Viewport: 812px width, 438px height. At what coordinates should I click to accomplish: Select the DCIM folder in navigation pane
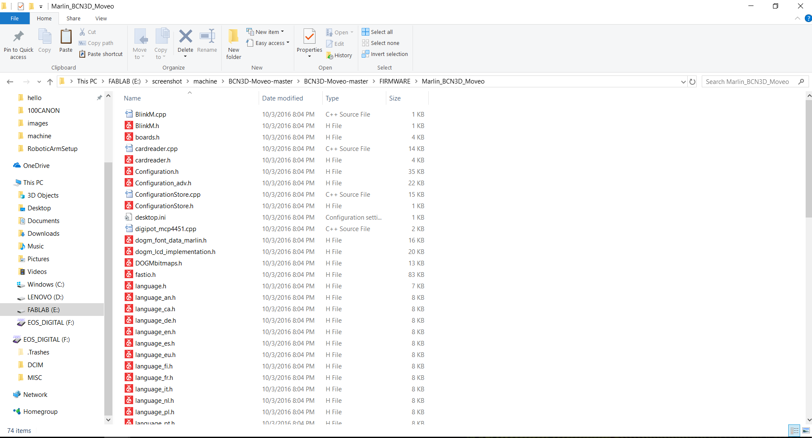[x=35, y=365]
